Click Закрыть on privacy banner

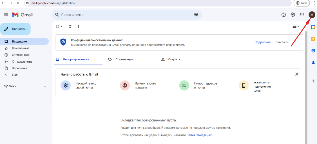click(282, 42)
